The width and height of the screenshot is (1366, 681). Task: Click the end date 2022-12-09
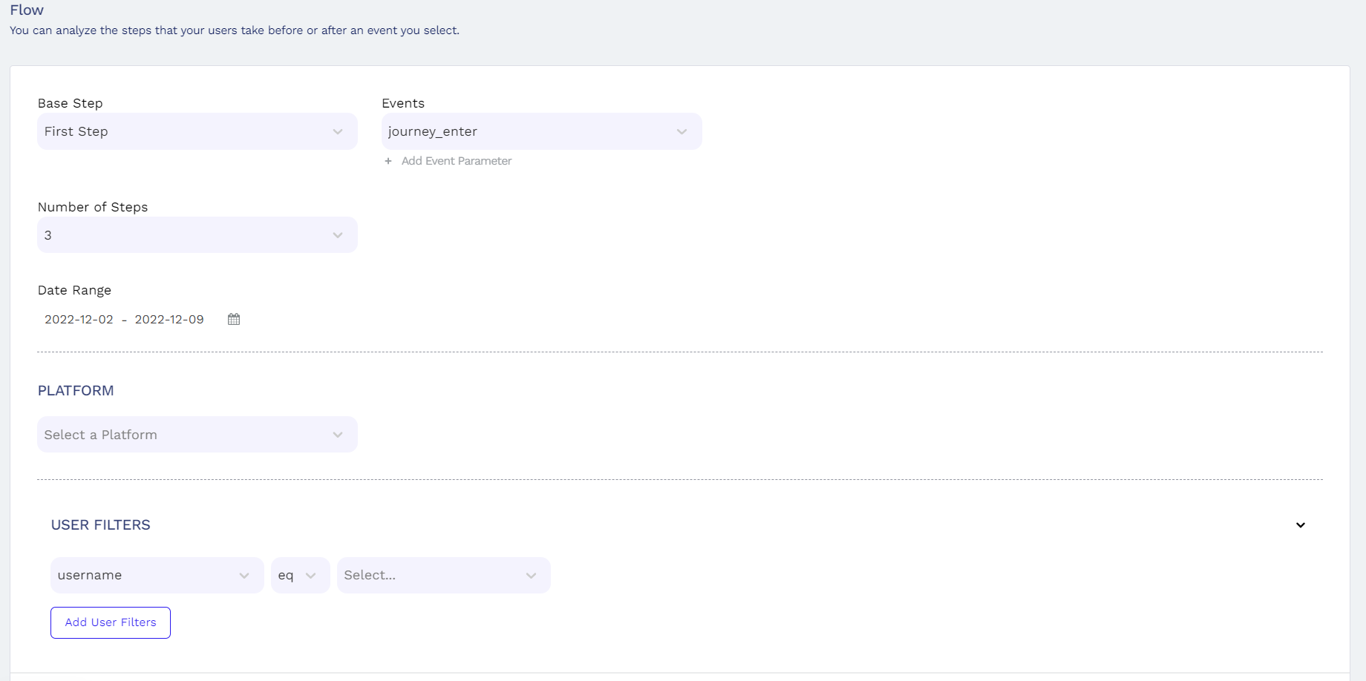click(x=169, y=320)
